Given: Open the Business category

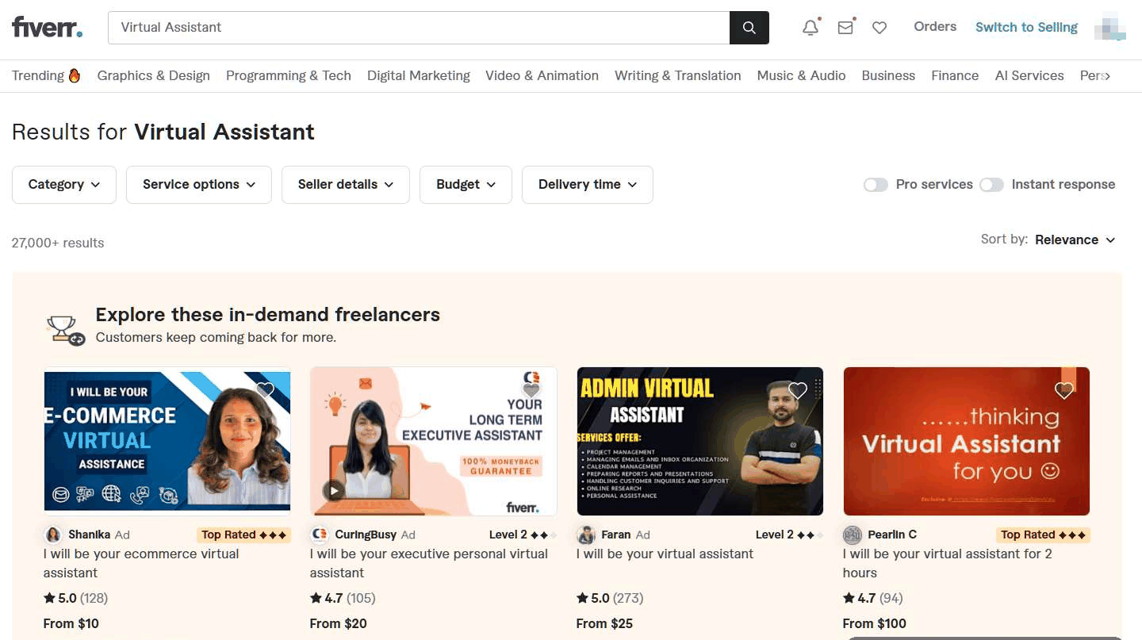Looking at the screenshot, I should point(888,76).
